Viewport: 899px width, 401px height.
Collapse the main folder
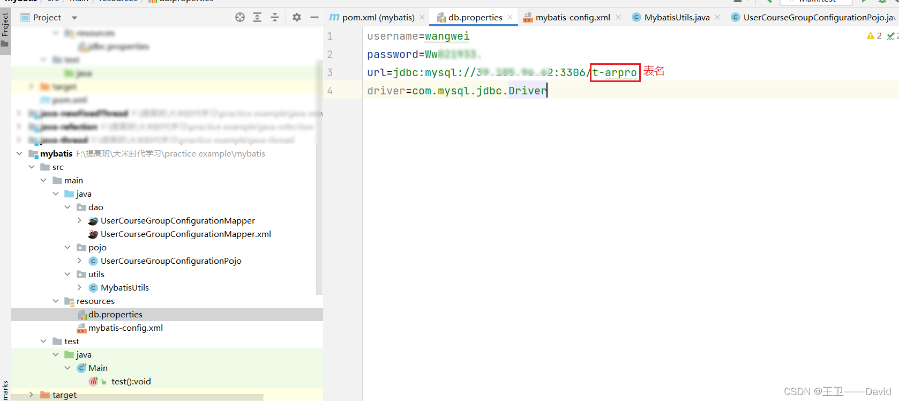click(43, 180)
